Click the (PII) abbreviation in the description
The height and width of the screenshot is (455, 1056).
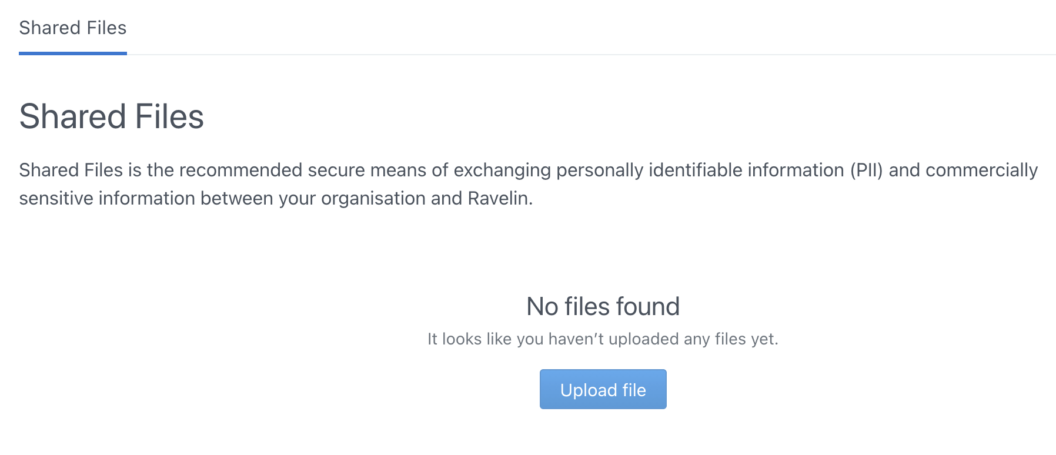click(x=867, y=170)
